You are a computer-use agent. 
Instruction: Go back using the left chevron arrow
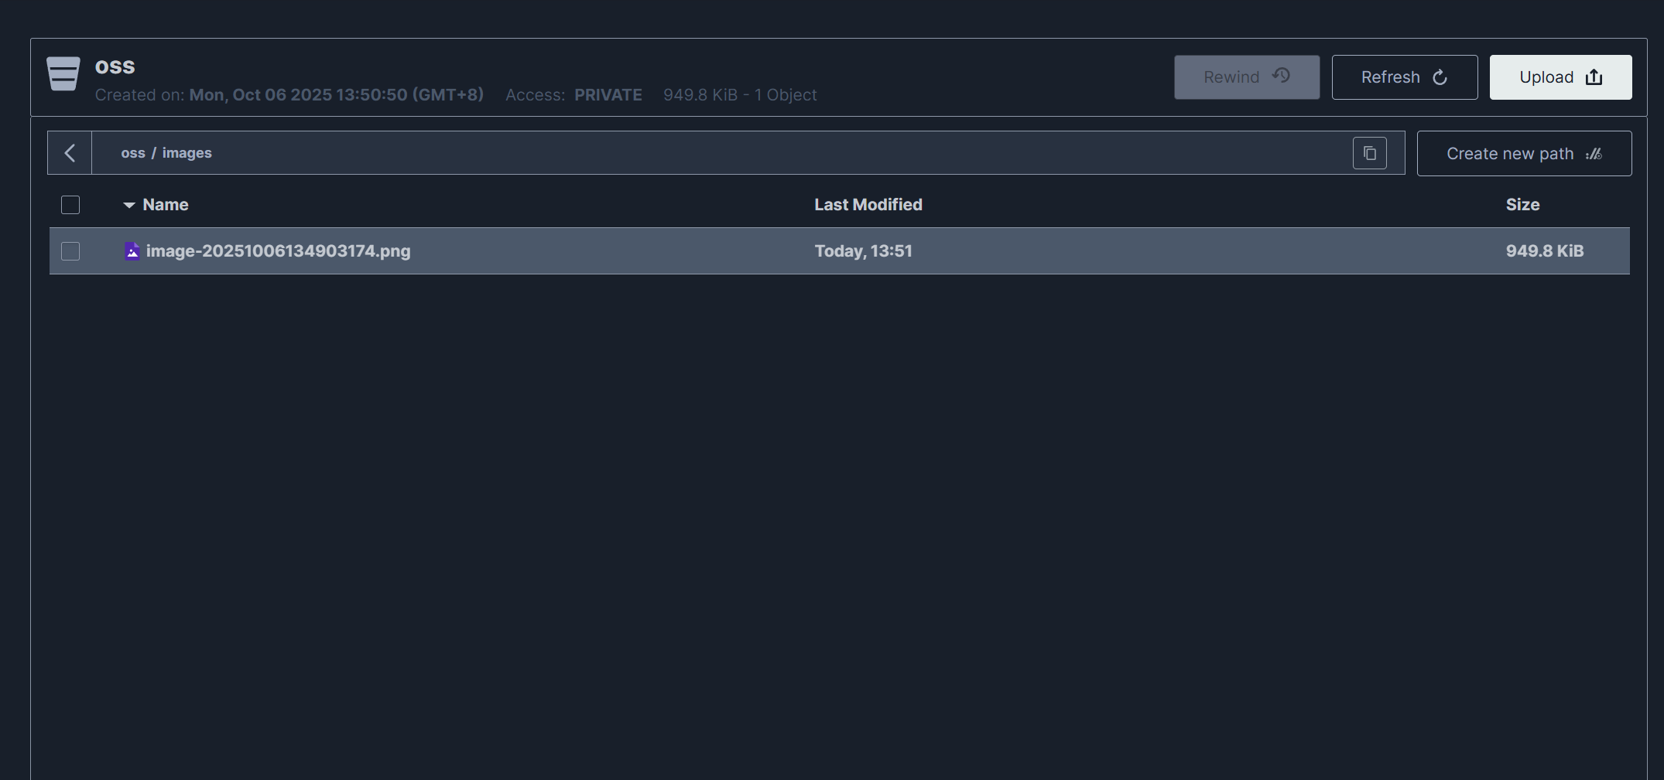(70, 153)
